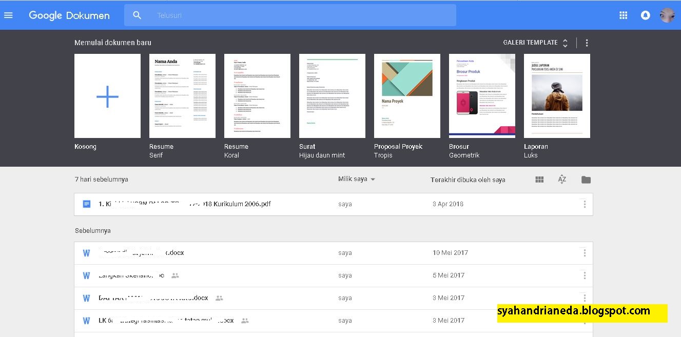Select the Resume Serif template
This screenshot has height=337, width=681.
pos(182,95)
